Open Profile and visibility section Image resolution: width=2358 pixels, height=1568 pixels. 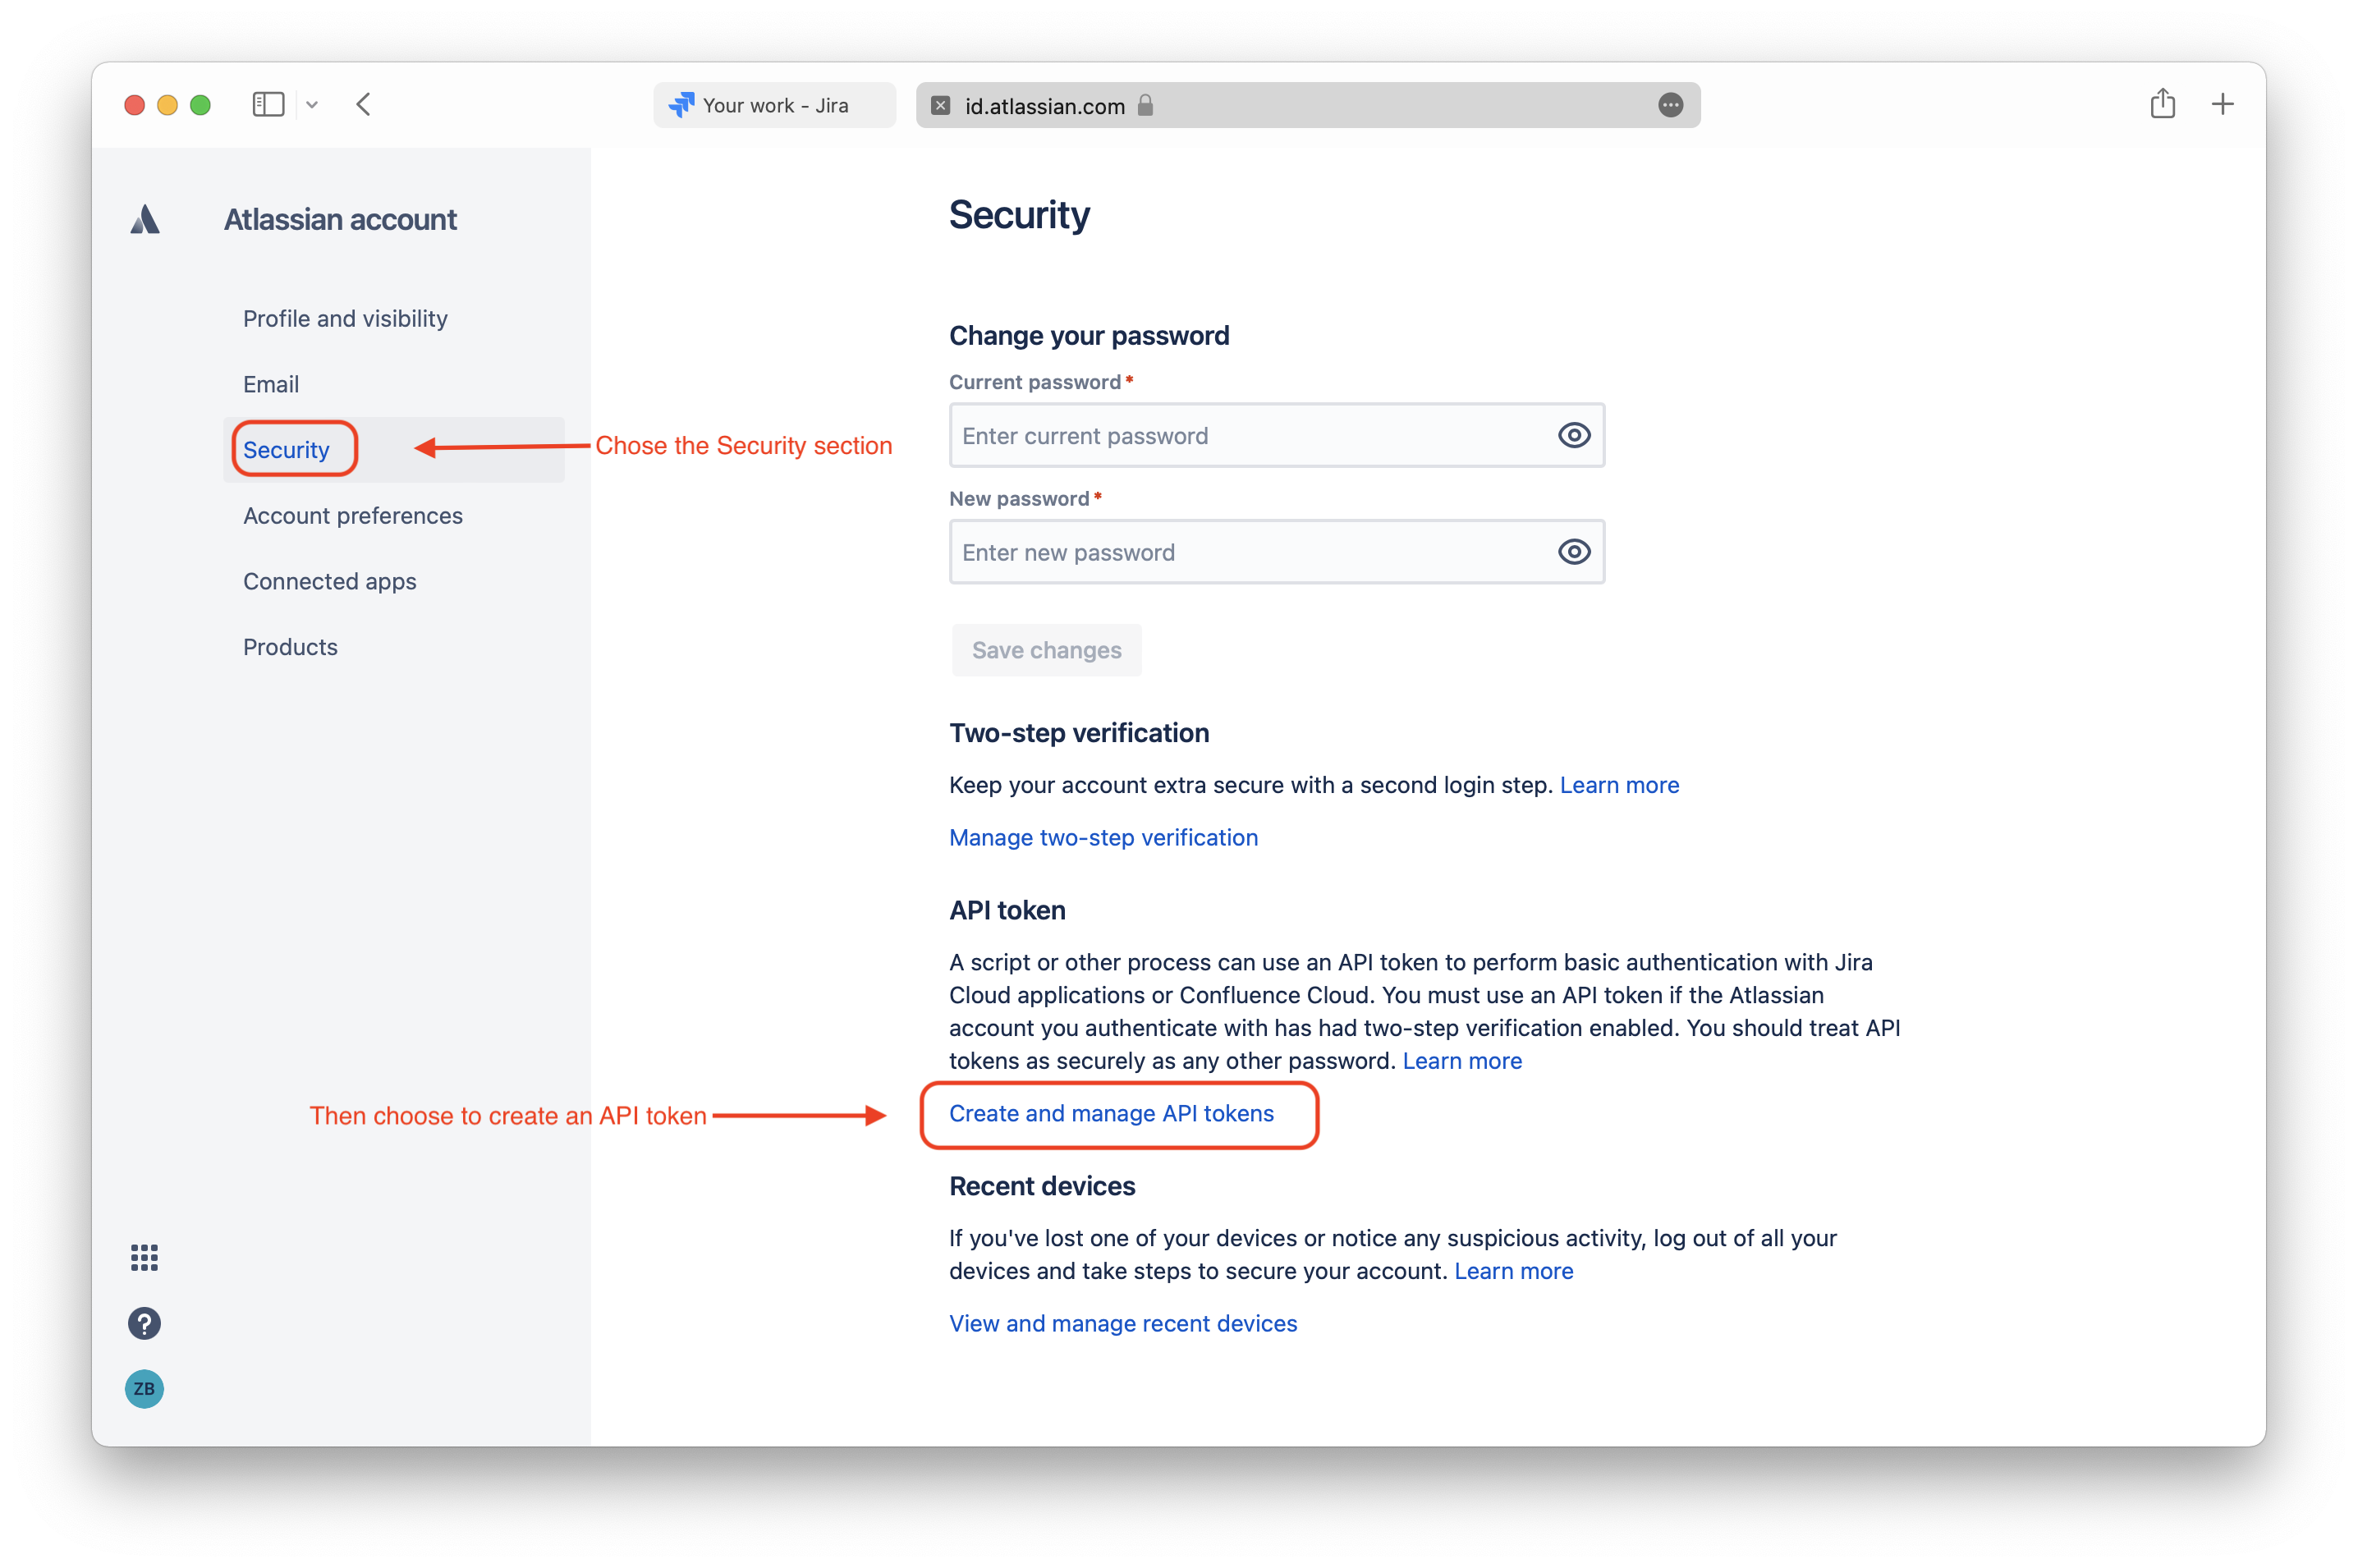[345, 318]
